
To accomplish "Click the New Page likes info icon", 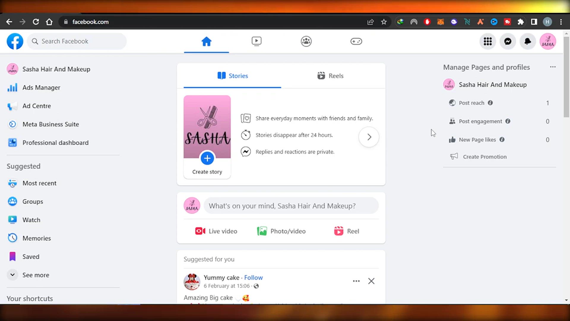I will [502, 140].
